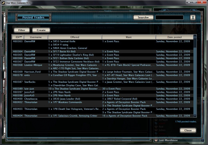Select Loot-Warehouse in background player list

click(168, 140)
